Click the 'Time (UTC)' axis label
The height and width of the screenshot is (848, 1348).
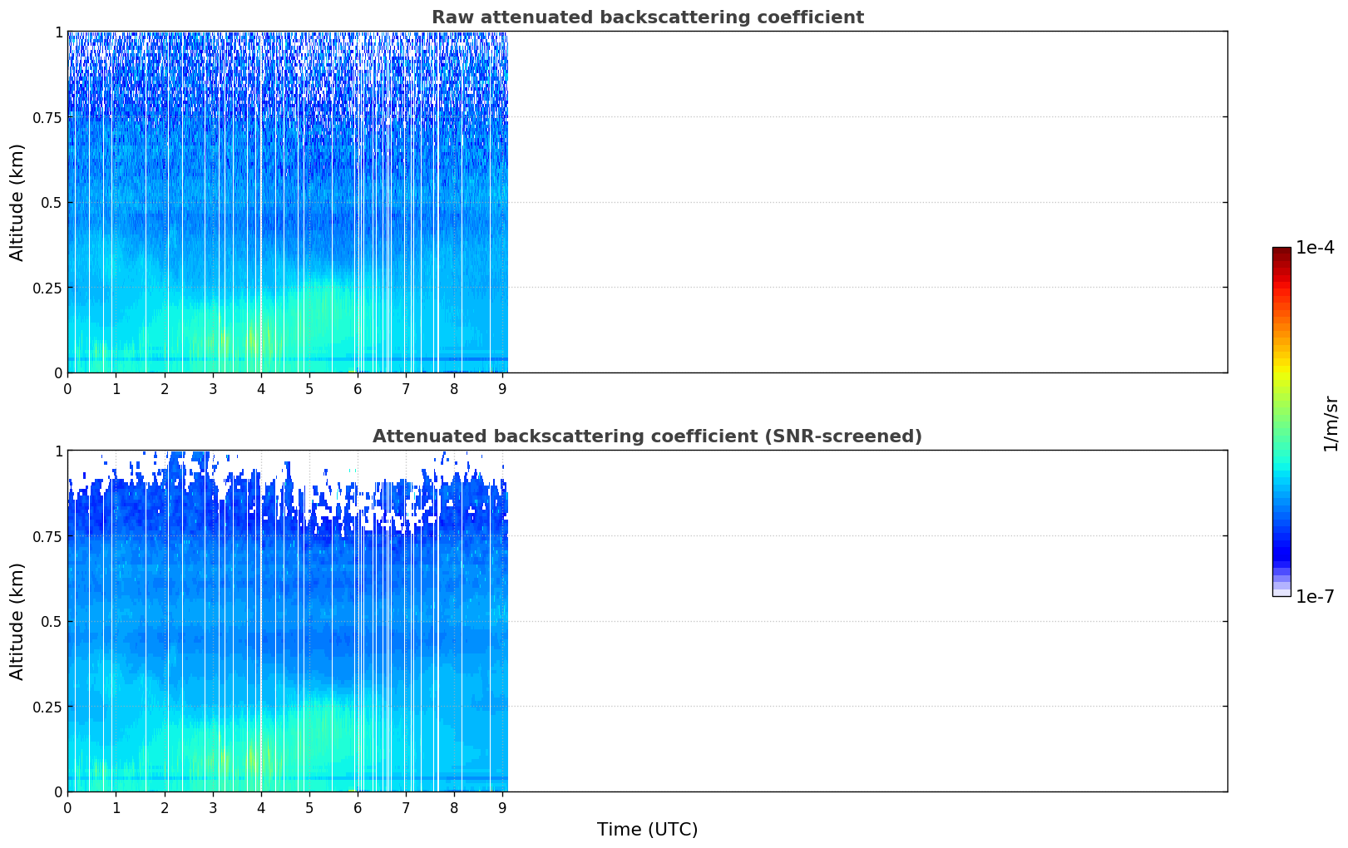(x=647, y=830)
